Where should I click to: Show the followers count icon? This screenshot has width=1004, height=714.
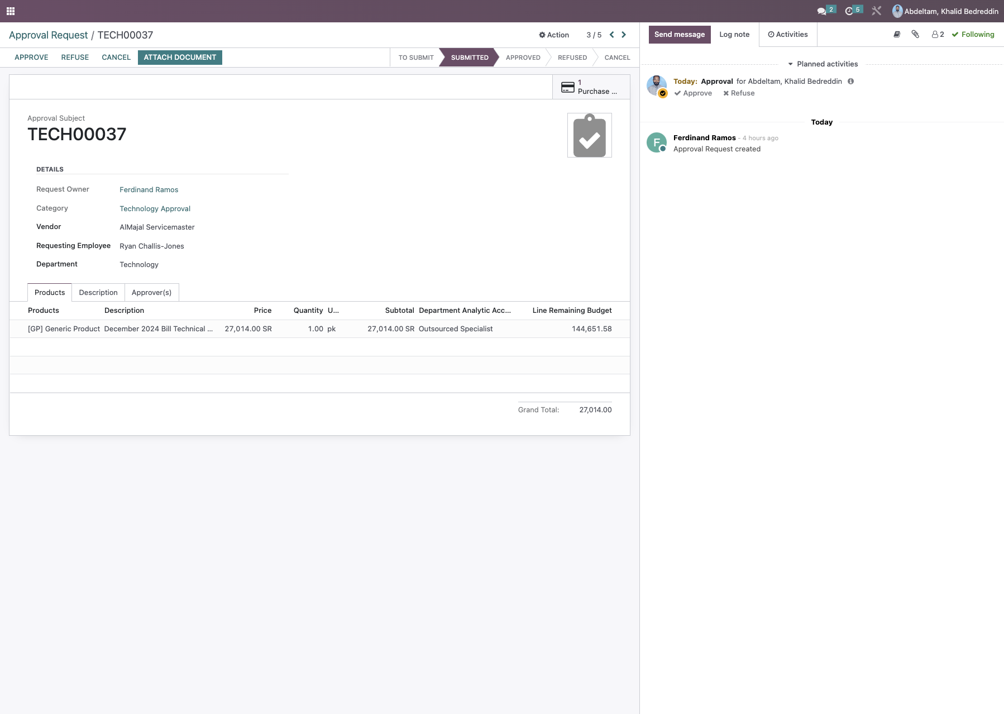tap(938, 35)
